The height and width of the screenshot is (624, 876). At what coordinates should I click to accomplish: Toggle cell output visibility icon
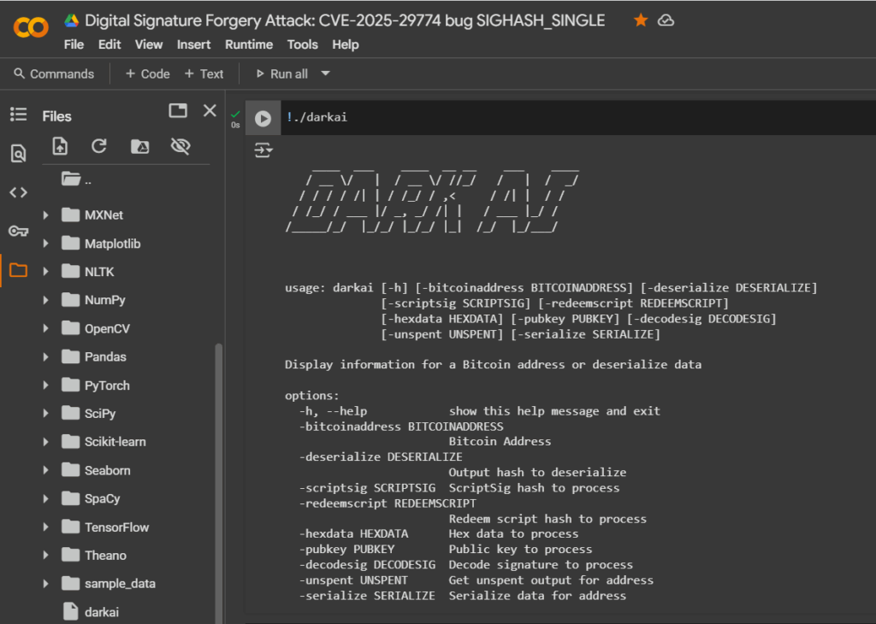coord(263,150)
